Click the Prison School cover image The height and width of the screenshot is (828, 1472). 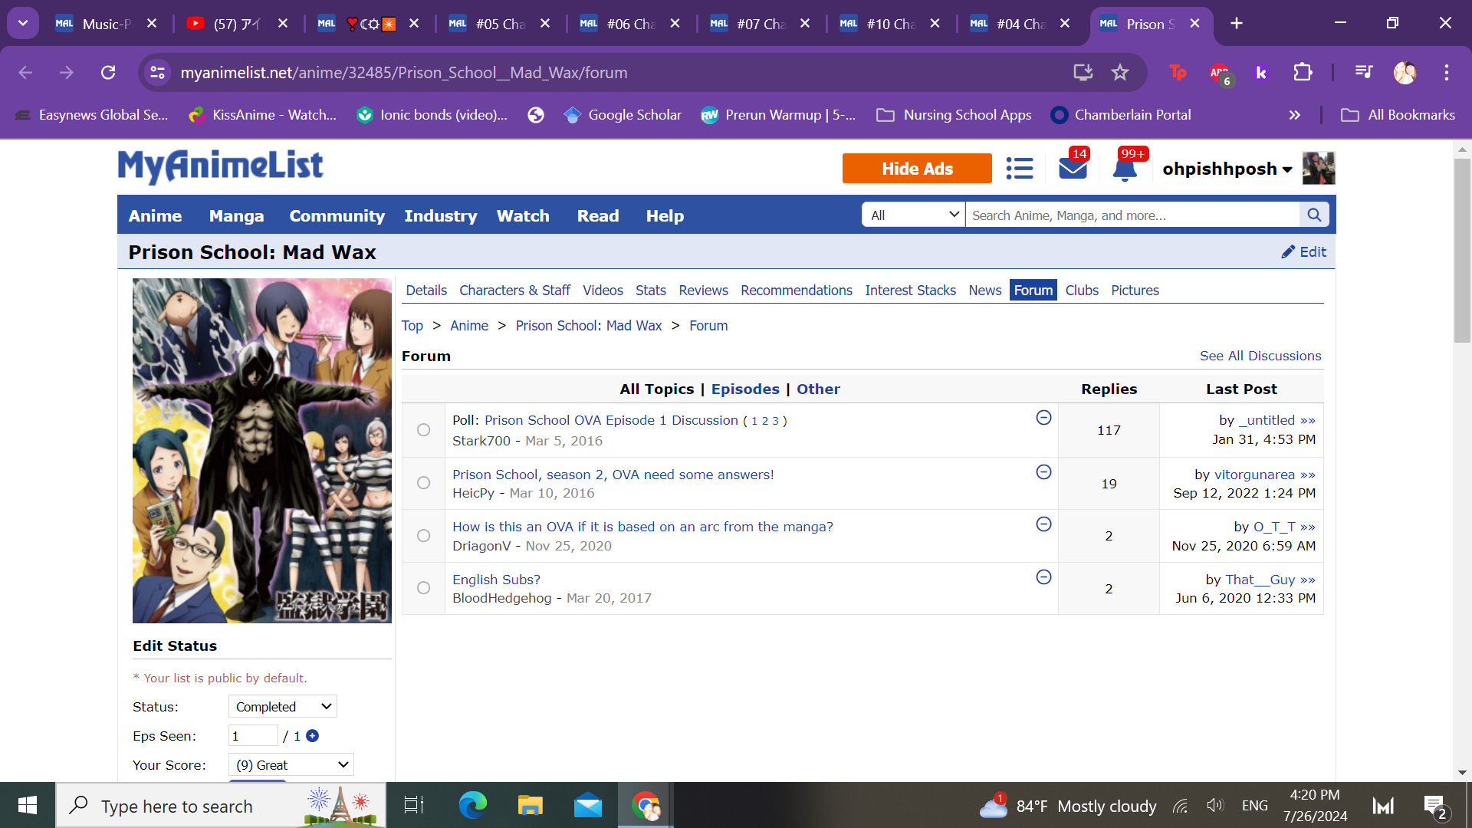click(x=261, y=451)
